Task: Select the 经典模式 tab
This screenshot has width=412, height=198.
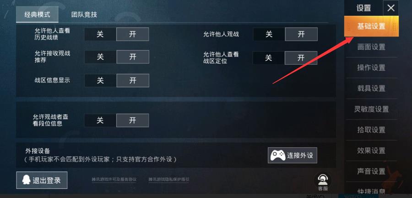Action: coord(38,15)
